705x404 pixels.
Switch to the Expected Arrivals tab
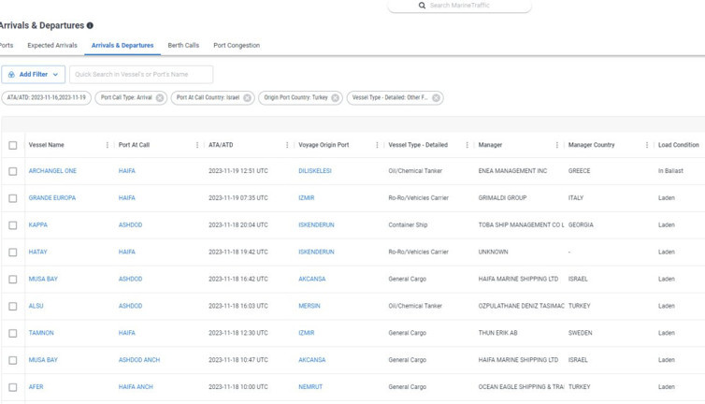coord(52,45)
